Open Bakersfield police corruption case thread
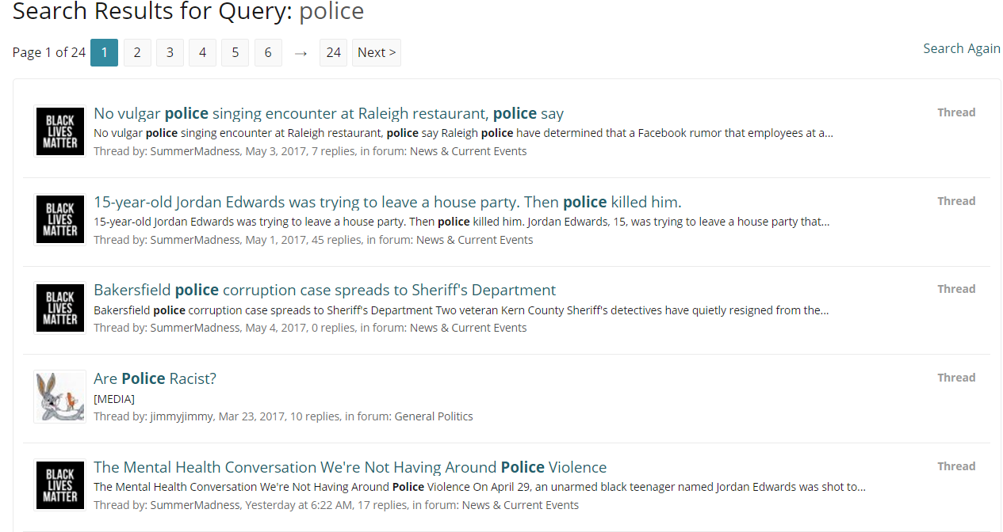Screen dimensions: 1003x532 (x=324, y=290)
